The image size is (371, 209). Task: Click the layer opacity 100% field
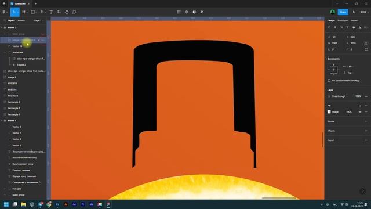coord(358,96)
